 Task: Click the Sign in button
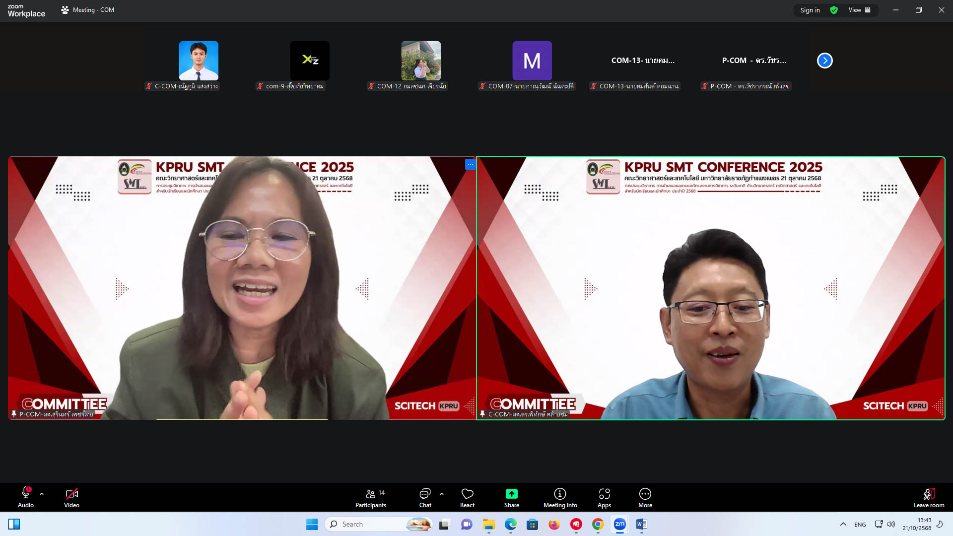(810, 10)
